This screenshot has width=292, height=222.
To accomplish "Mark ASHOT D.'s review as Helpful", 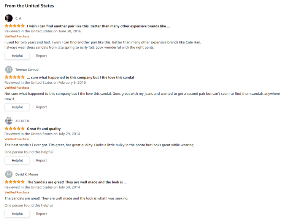I will click(x=17, y=161).
